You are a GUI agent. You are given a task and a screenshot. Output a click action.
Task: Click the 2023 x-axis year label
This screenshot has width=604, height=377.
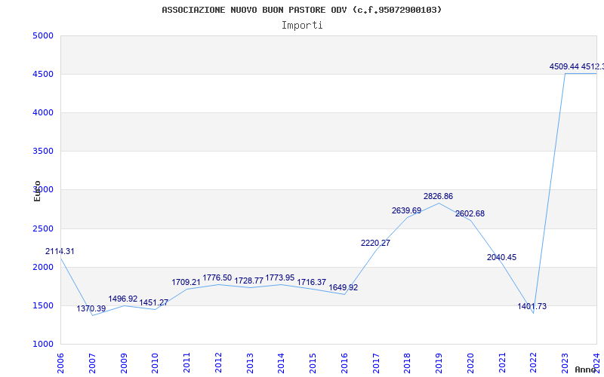pyautogui.click(x=565, y=363)
